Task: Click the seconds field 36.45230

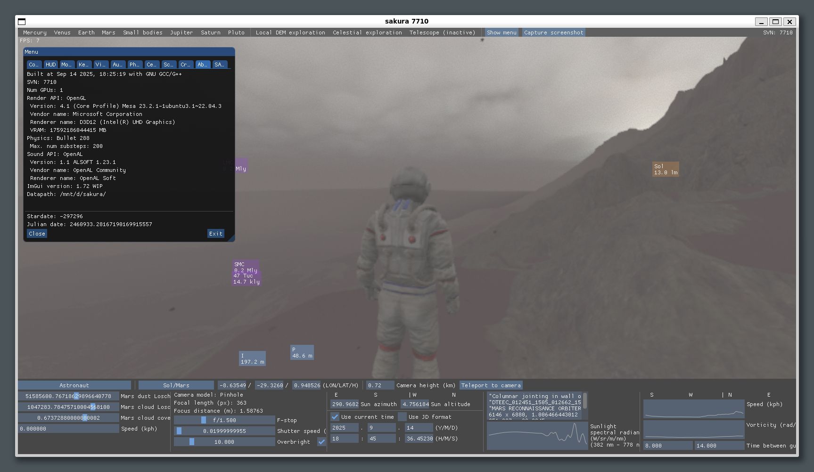Action: tap(419, 439)
